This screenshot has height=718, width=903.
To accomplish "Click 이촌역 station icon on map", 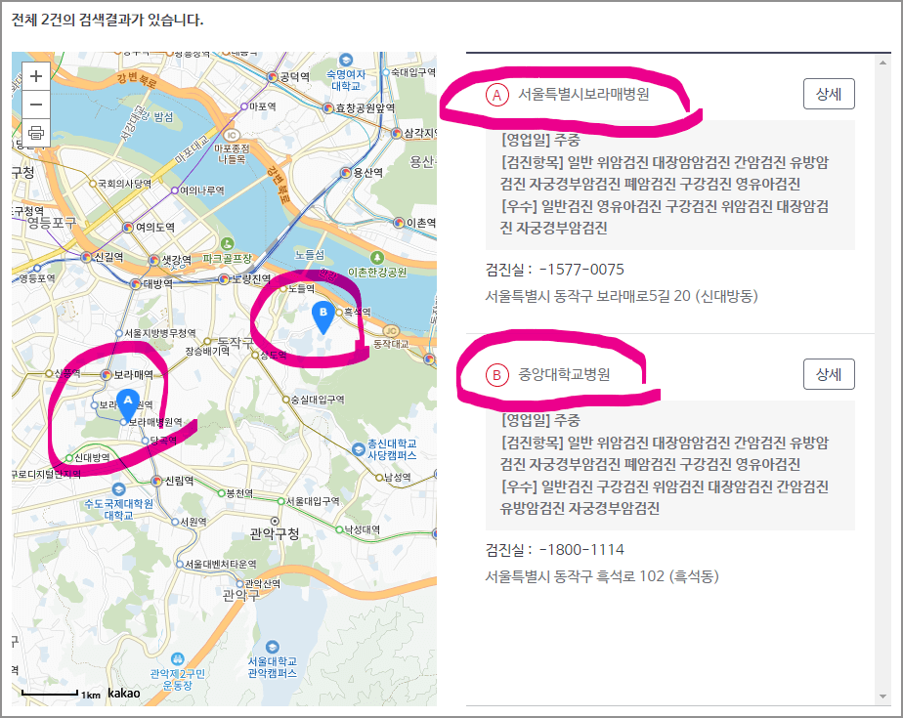I will [x=399, y=223].
